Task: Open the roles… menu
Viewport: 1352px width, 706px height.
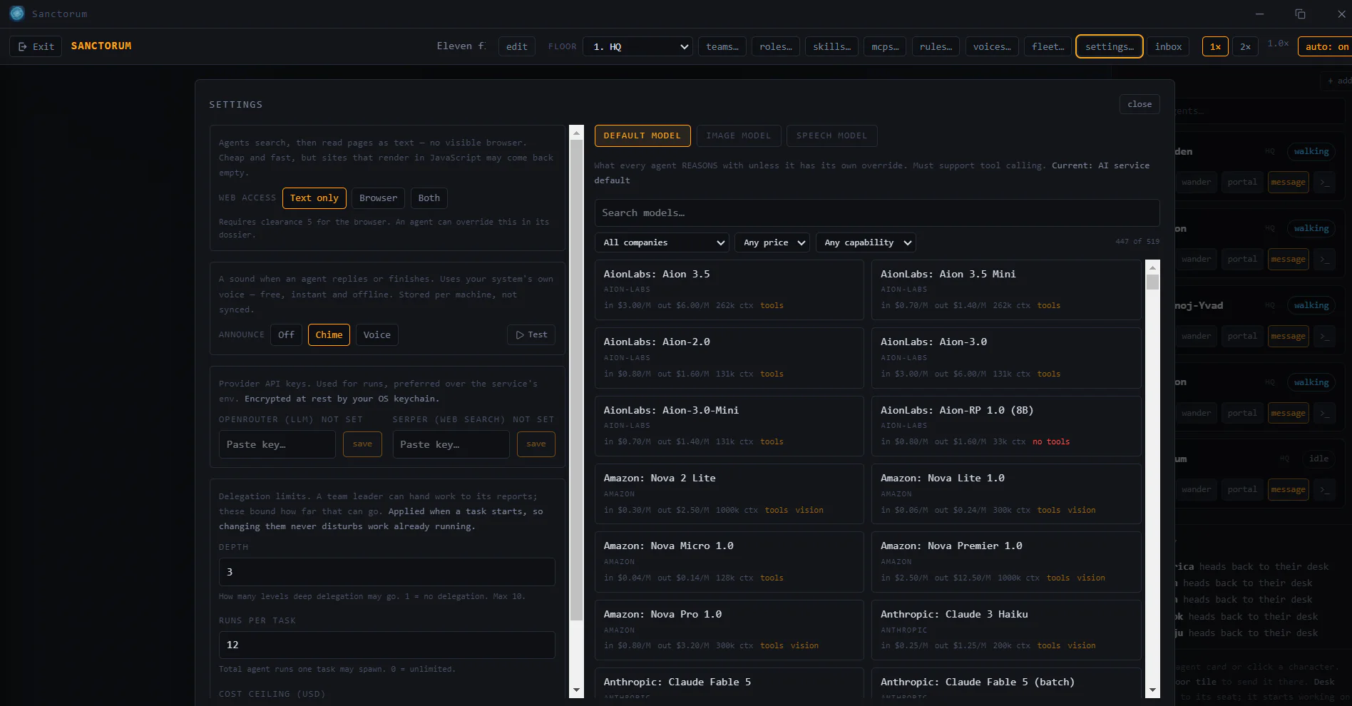Action: (776, 46)
